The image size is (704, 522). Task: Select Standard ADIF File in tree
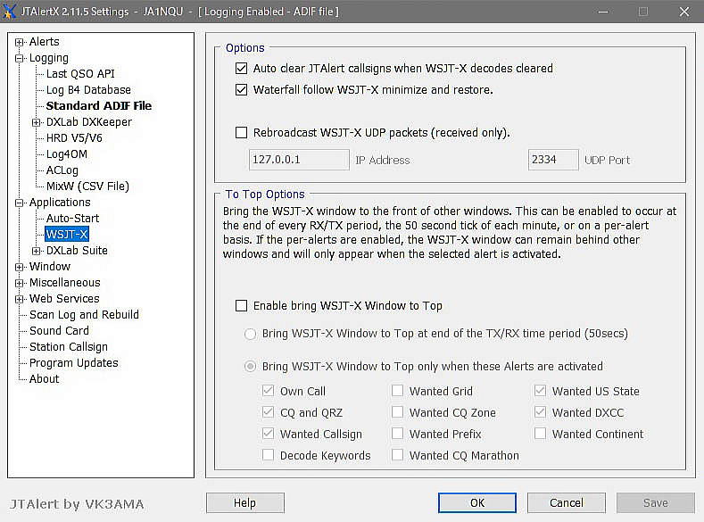tap(98, 106)
